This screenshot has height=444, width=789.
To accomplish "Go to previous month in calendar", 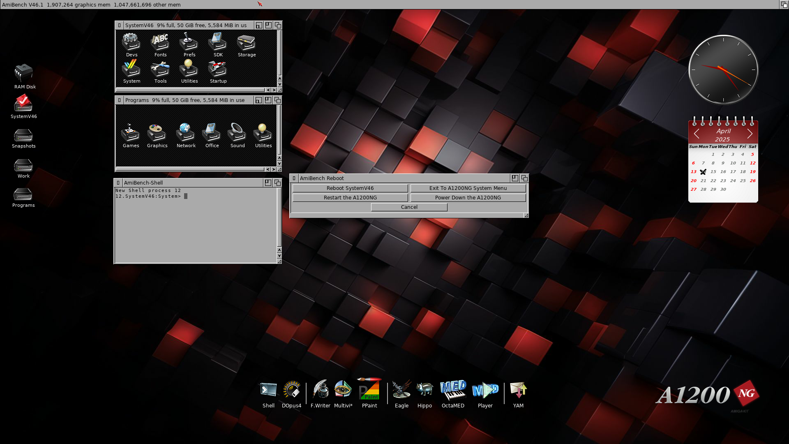I will (697, 134).
